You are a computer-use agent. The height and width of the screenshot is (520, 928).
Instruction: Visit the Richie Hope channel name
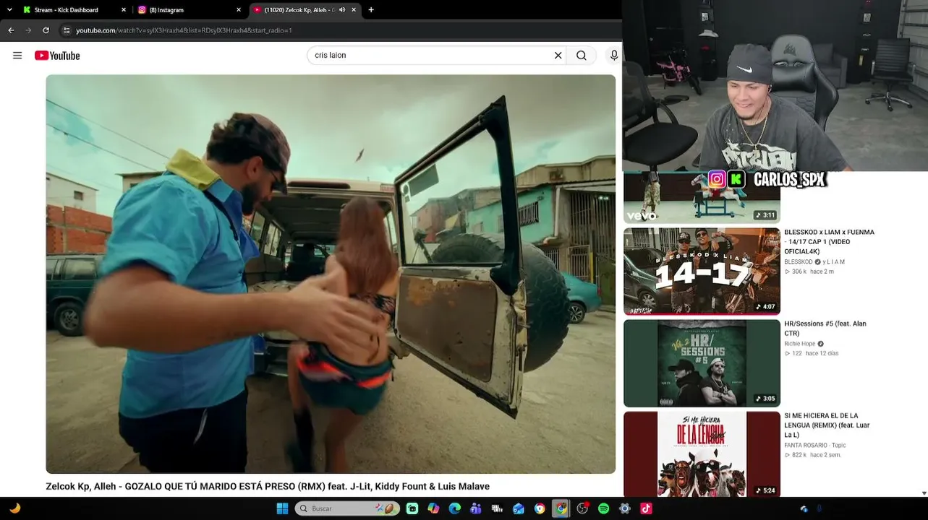pos(799,344)
